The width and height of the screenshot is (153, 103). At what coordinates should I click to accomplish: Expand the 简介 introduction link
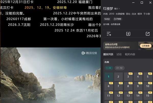pyautogui.click(x=117, y=9)
